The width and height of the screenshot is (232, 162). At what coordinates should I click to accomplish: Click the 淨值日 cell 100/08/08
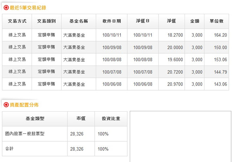[x=143, y=59]
